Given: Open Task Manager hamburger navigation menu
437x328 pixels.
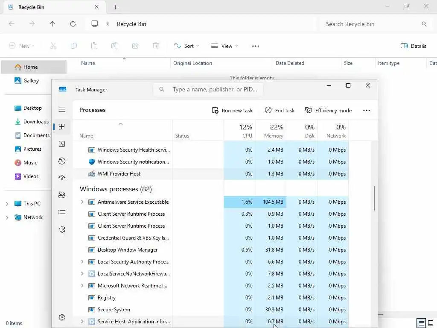Looking at the screenshot, I should [62, 110].
